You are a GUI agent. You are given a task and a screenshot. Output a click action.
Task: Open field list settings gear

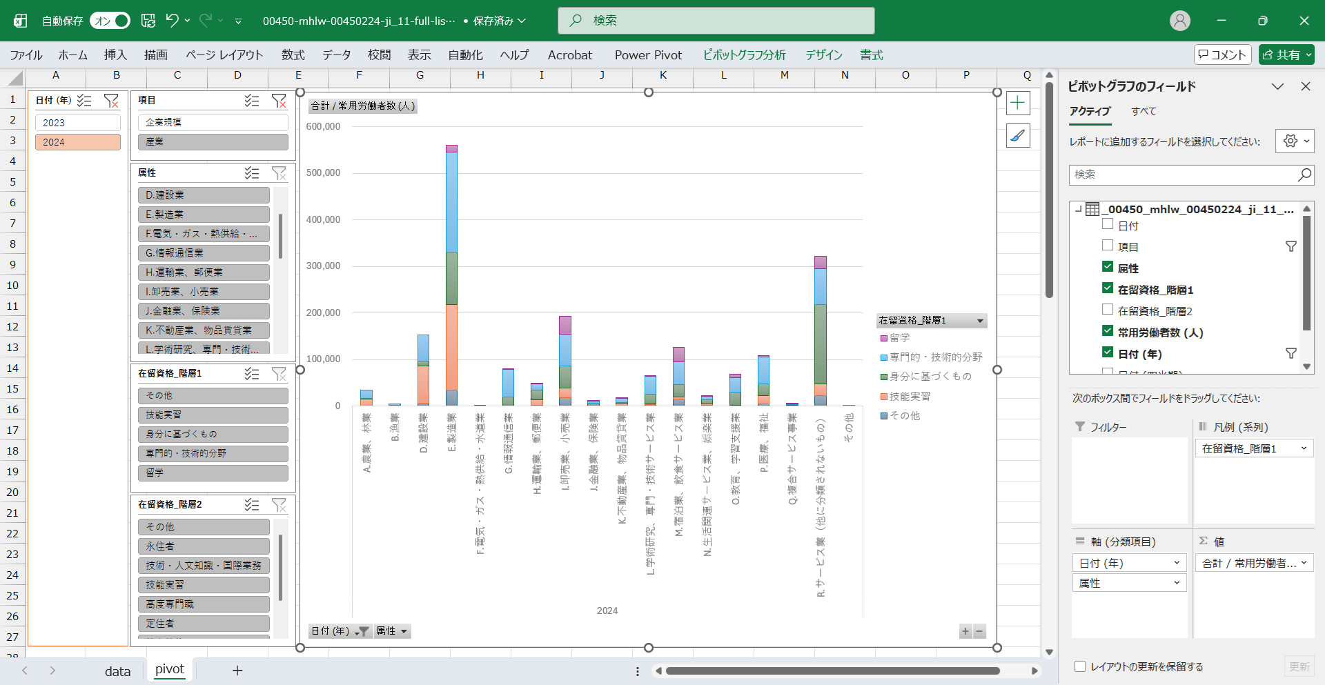click(1294, 141)
